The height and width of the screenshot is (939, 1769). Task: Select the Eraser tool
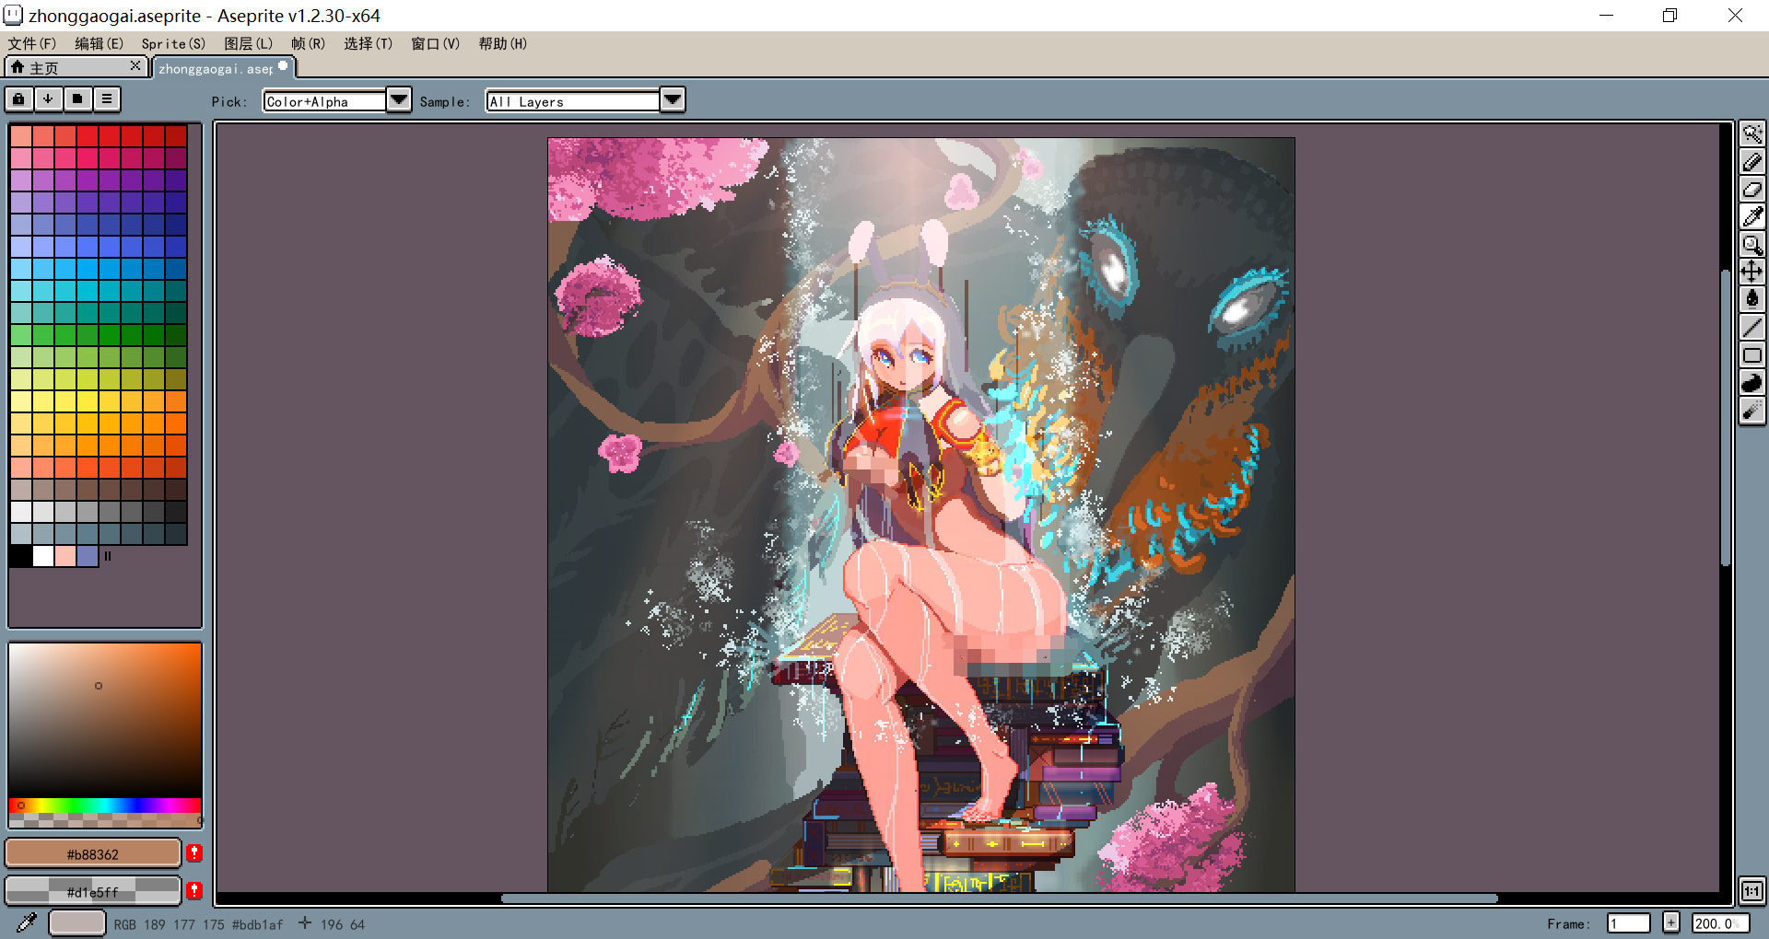point(1751,190)
